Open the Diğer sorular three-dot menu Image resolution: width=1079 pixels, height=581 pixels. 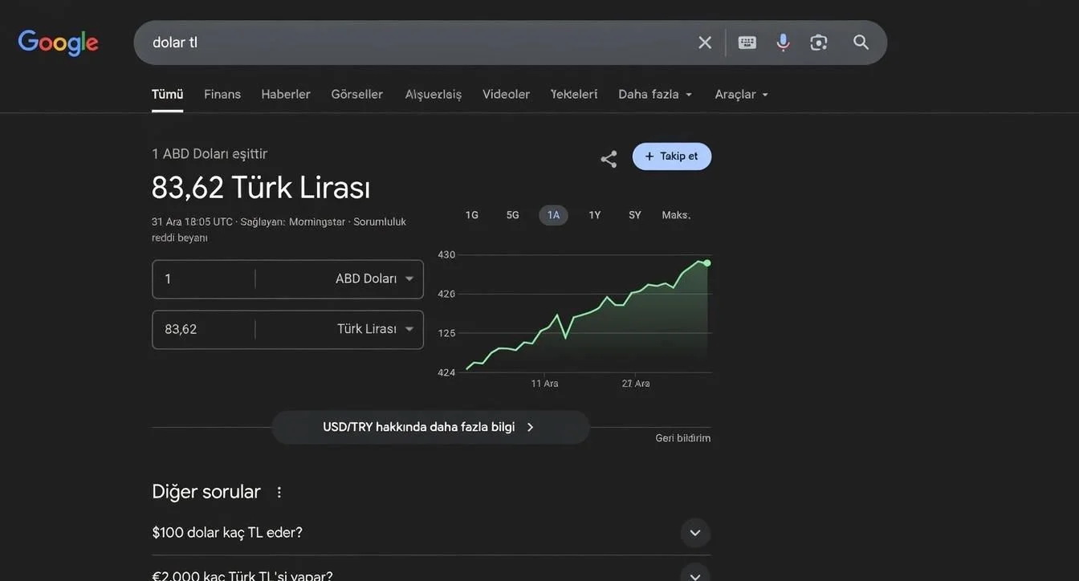pos(279,492)
